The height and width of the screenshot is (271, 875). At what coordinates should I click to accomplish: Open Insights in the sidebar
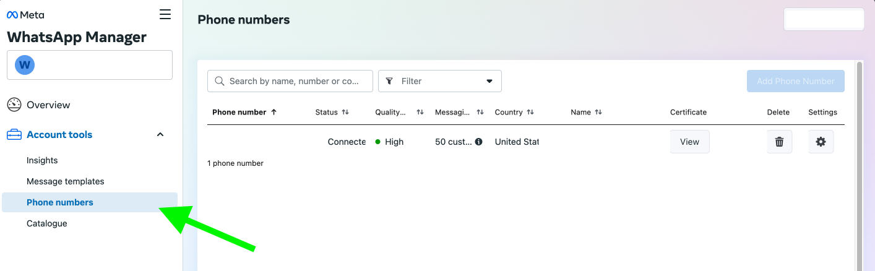(x=42, y=160)
